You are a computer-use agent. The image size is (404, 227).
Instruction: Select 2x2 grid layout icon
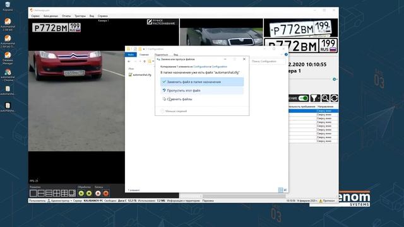pyautogui.click(x=56, y=193)
